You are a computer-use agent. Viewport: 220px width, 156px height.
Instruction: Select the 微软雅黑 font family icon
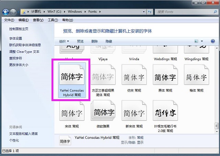[x=103, y=111]
